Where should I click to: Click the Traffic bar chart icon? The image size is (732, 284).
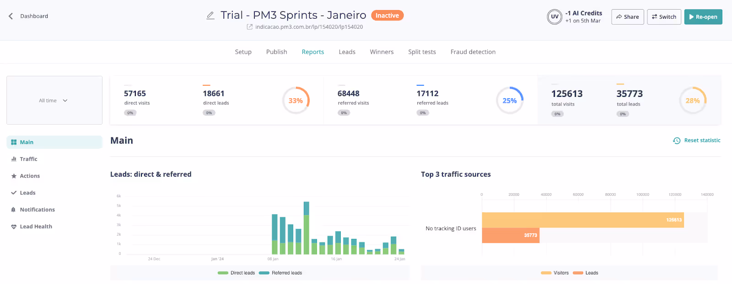[x=14, y=159]
